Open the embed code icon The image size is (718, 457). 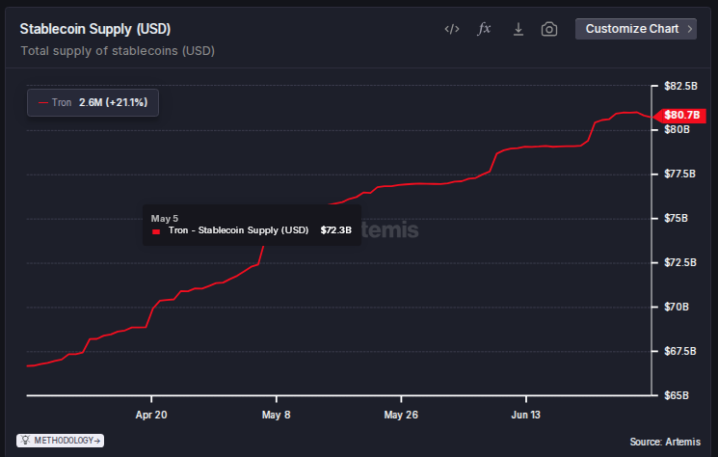[451, 29]
